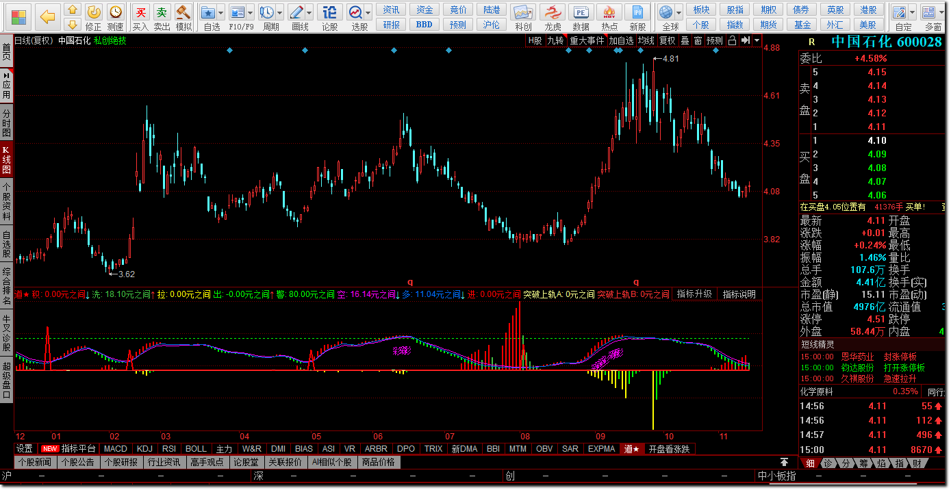951x490 pixels.
Task: Go back with the yellow left arrow
Action: click(x=47, y=16)
